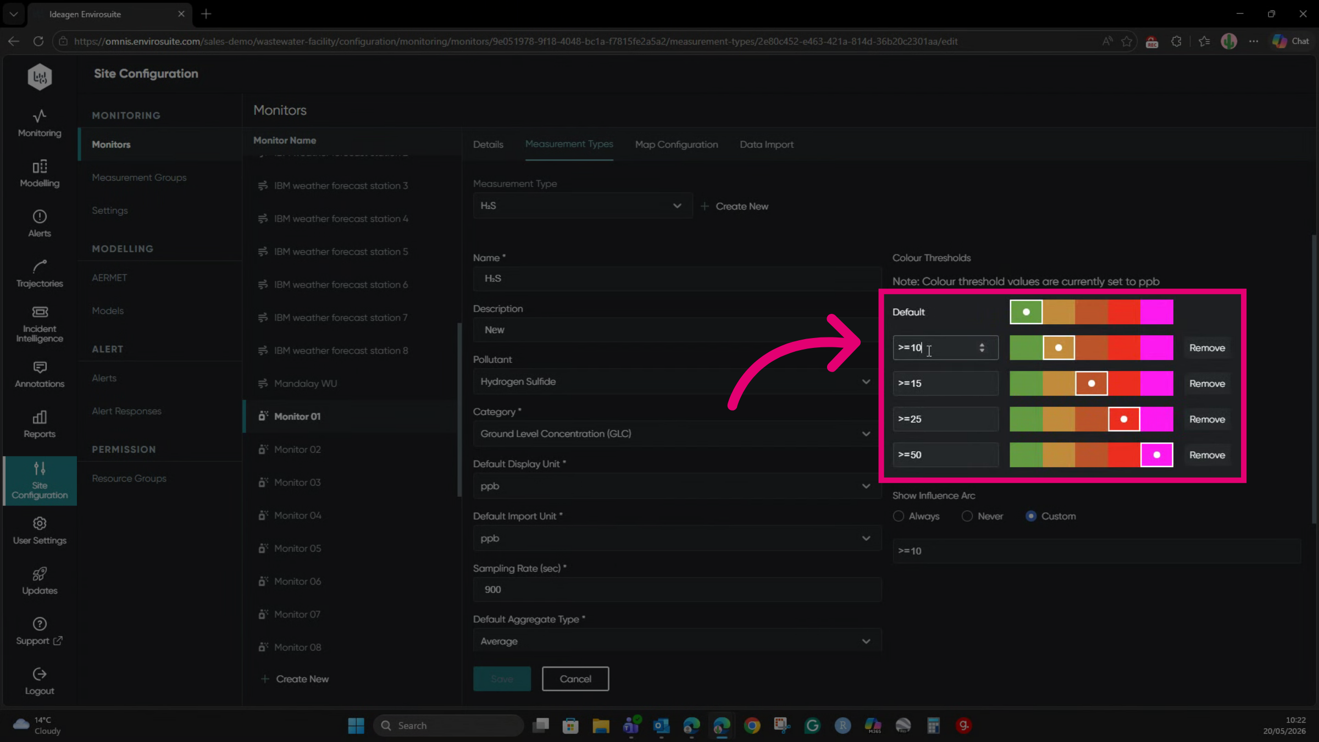Screen dimensions: 1319x742
Task: Remove the >=50 colour threshold
Action: [1207, 455]
